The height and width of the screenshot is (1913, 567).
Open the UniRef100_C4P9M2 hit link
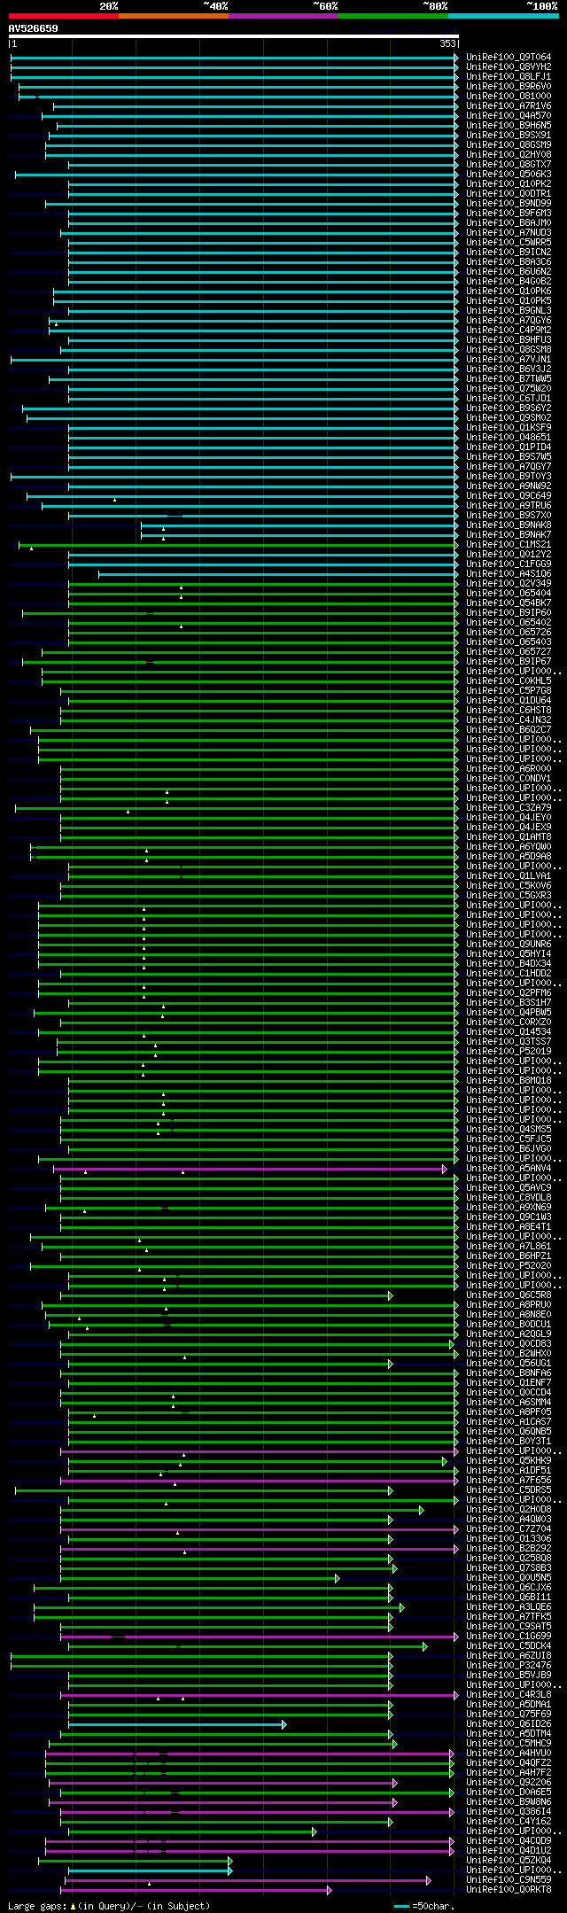(x=509, y=330)
